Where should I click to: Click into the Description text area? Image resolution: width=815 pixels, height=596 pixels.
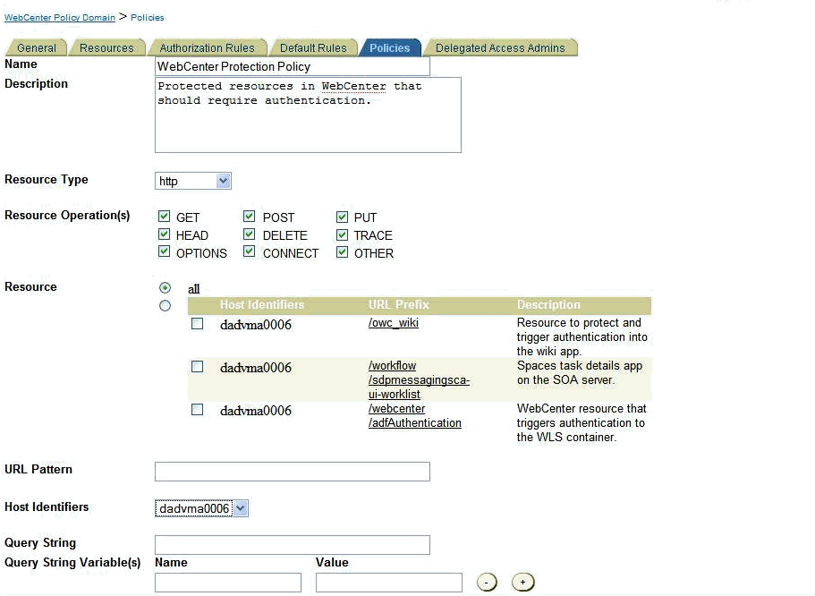309,115
